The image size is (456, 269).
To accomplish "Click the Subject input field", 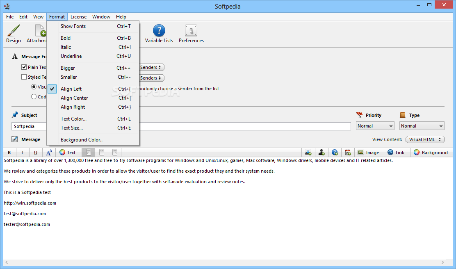I will pyautogui.click(x=181, y=126).
